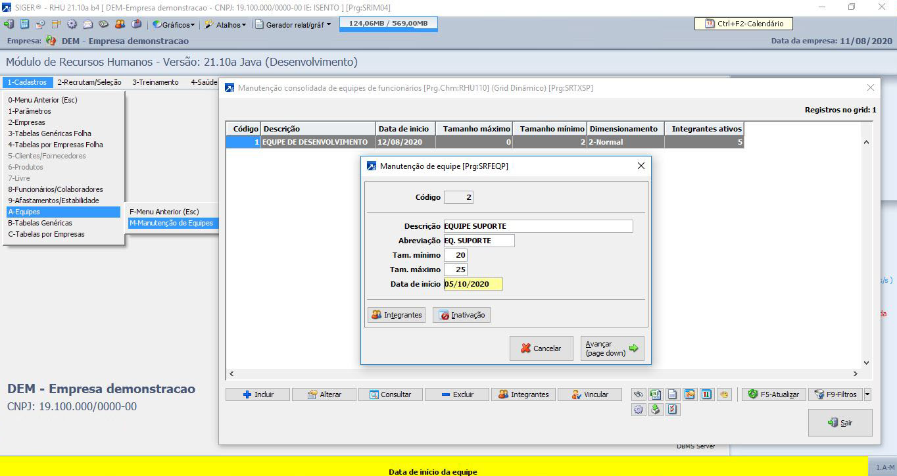Viewport: 897px width, 476px height.
Task: Select the EQUPE DE DESENVOLVIMENTO grid row
Action: pos(485,141)
